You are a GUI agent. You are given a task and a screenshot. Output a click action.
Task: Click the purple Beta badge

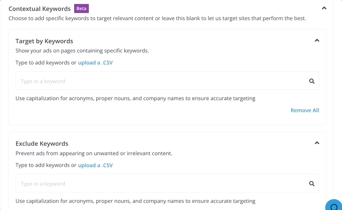[81, 8]
